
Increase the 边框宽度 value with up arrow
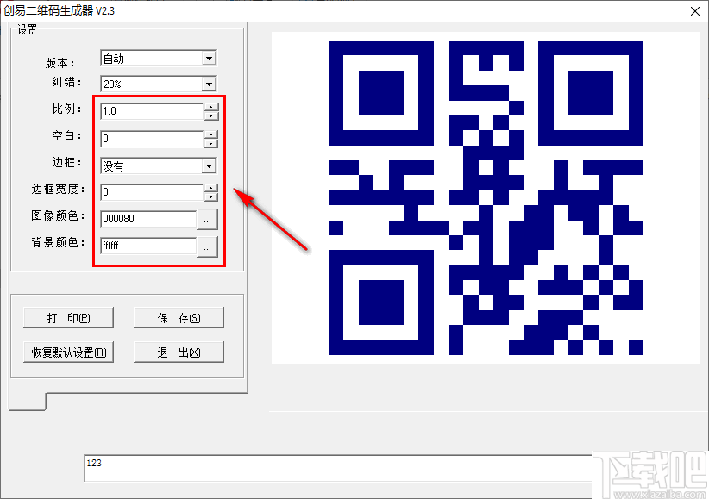point(211,188)
